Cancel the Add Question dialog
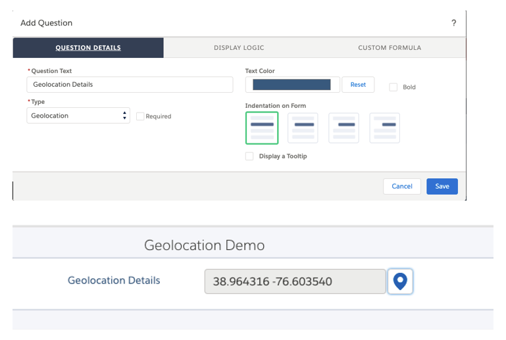The height and width of the screenshot is (340, 506). click(x=402, y=187)
